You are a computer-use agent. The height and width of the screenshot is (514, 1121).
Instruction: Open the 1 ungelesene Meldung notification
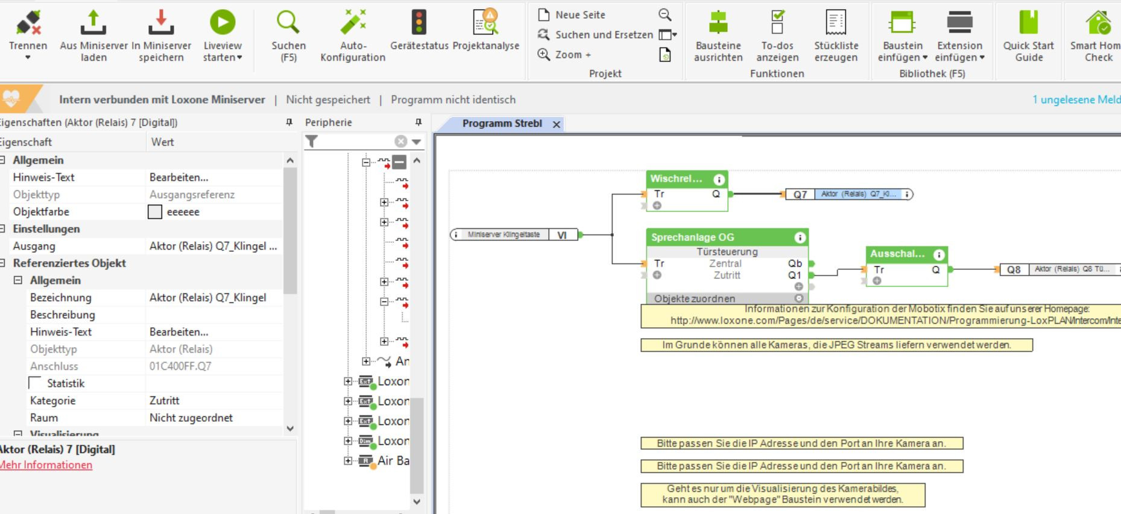tap(1075, 99)
